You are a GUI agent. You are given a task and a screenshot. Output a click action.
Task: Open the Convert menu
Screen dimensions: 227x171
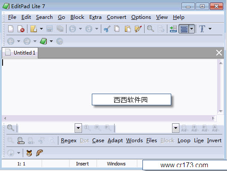click(116, 17)
